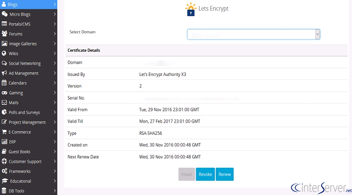Click the DB Tools database icon
The height and width of the screenshot is (195, 352).
click(x=4, y=191)
